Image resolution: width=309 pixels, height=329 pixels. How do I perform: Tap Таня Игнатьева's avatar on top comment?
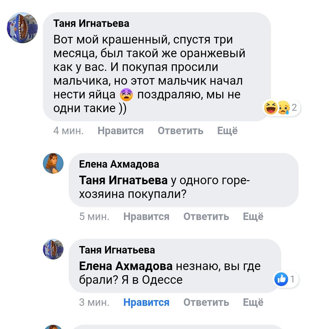click(22, 28)
